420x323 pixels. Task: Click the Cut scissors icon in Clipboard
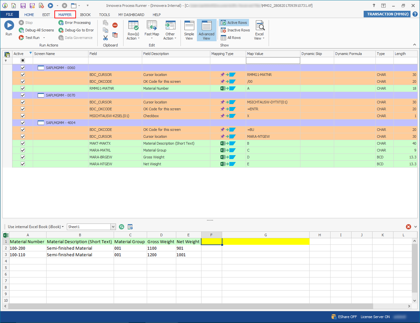pos(105,38)
